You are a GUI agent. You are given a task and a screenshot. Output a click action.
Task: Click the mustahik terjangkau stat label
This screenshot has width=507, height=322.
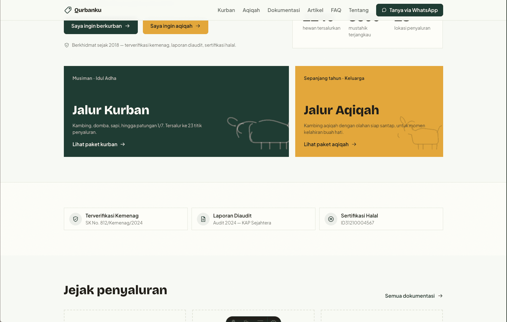[360, 32]
